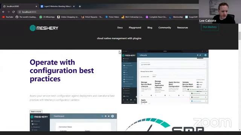Click the Dashboard screenshot image
The image size is (241, 135).
73,122
